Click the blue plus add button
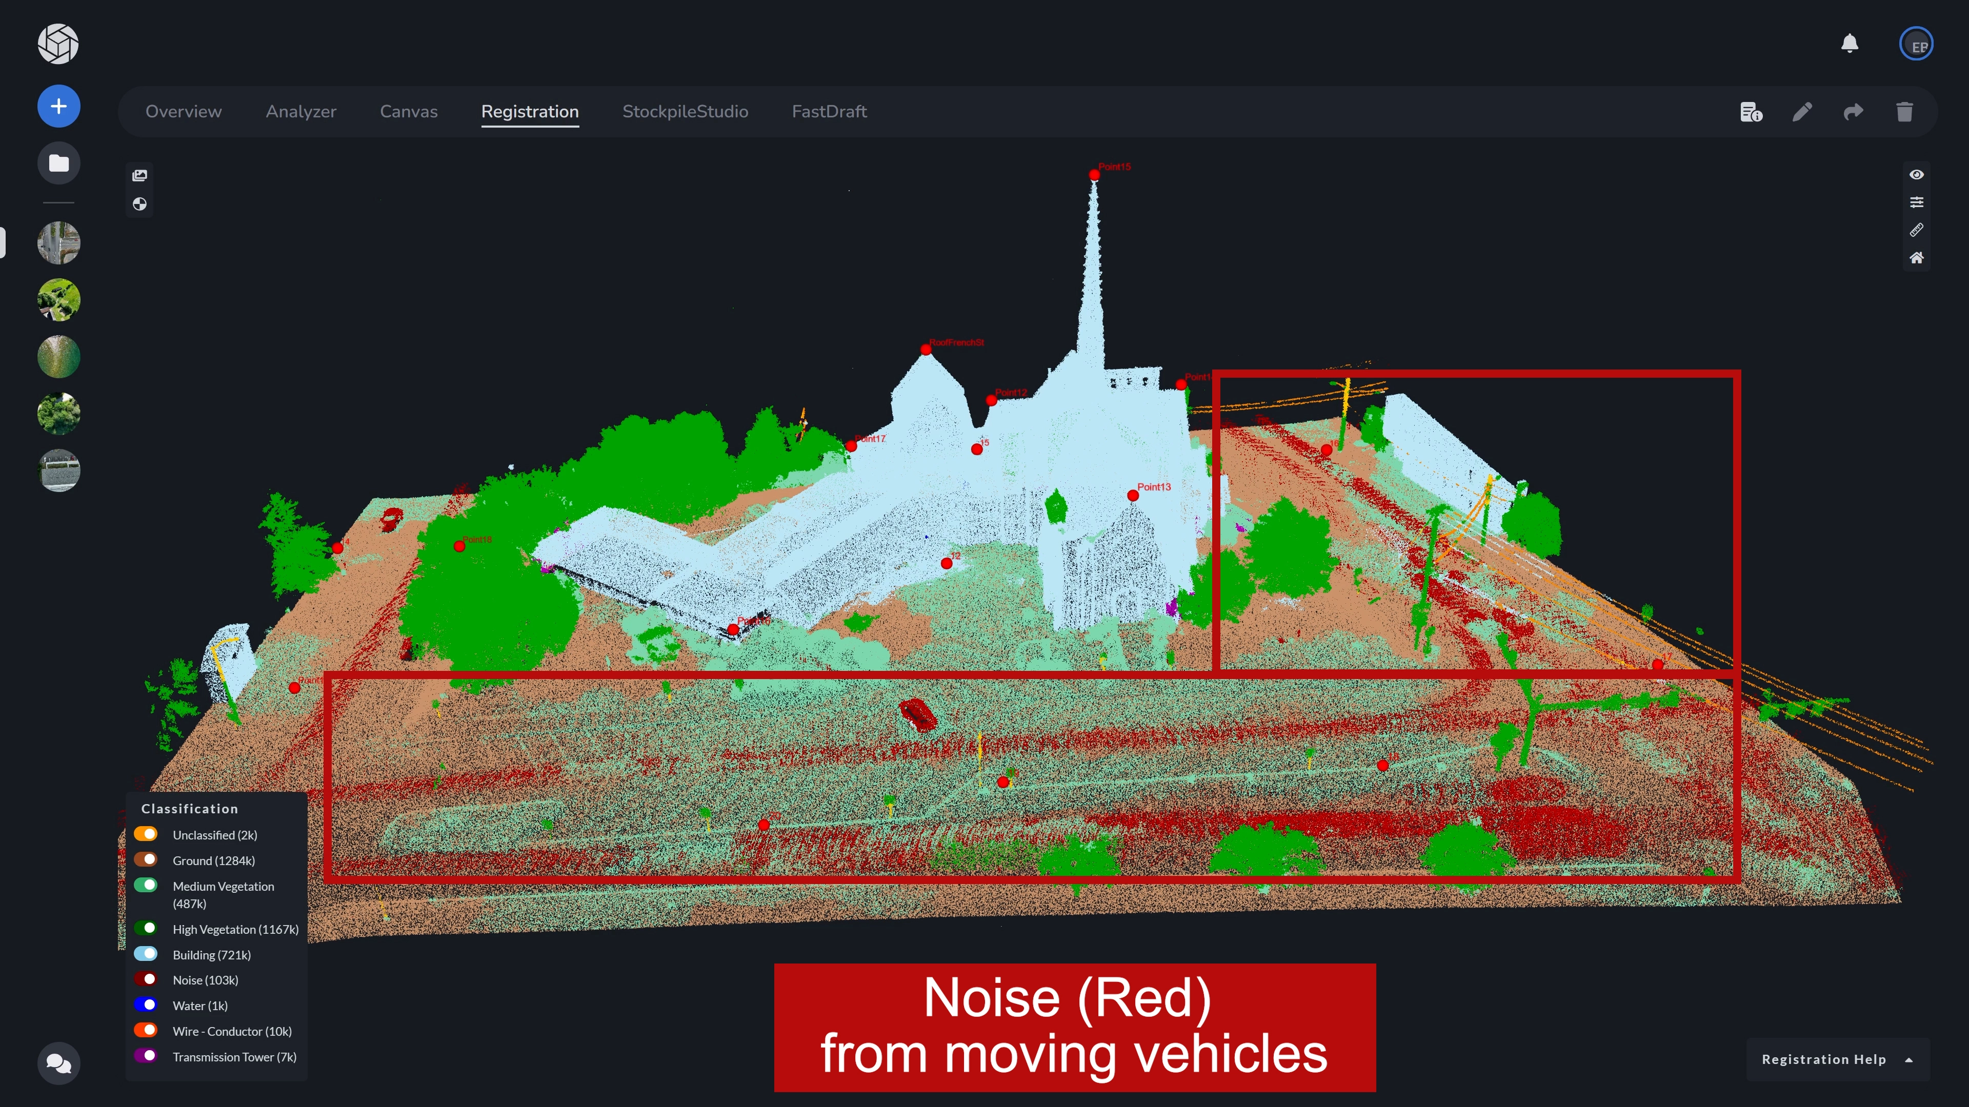This screenshot has width=1969, height=1107. tap(59, 106)
